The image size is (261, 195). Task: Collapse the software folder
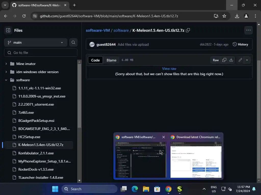click(6, 80)
